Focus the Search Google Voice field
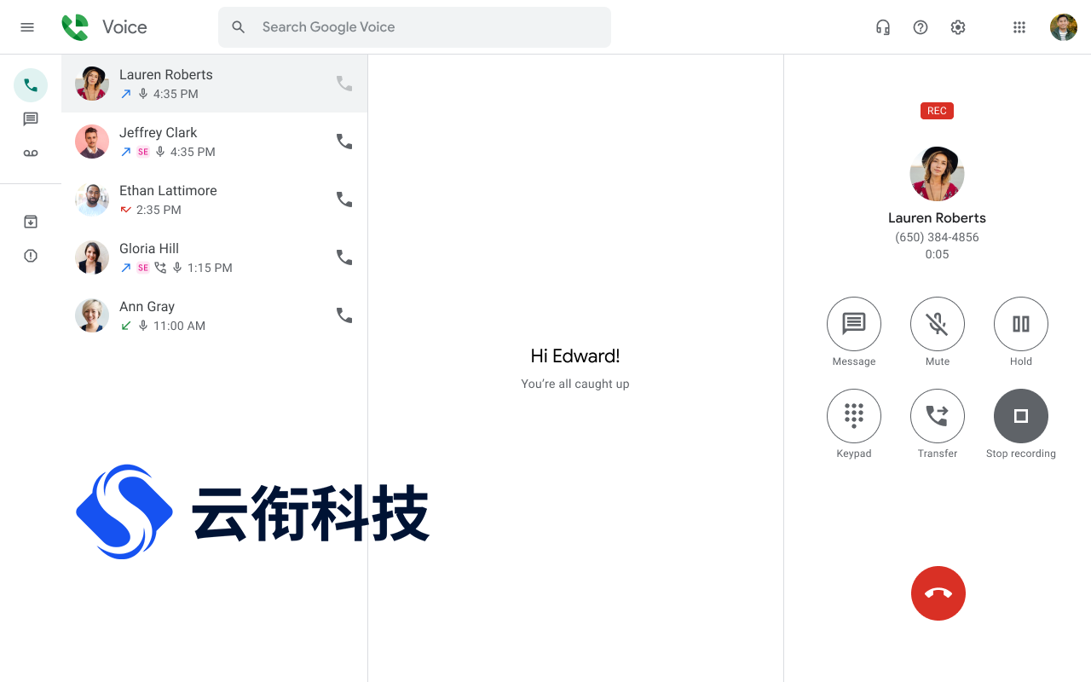The image size is (1091, 682). point(414,27)
